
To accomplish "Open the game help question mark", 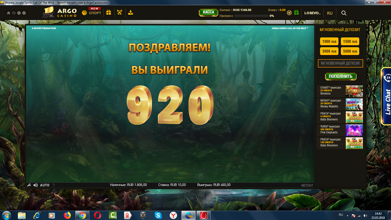I will pyautogui.click(x=54, y=185).
